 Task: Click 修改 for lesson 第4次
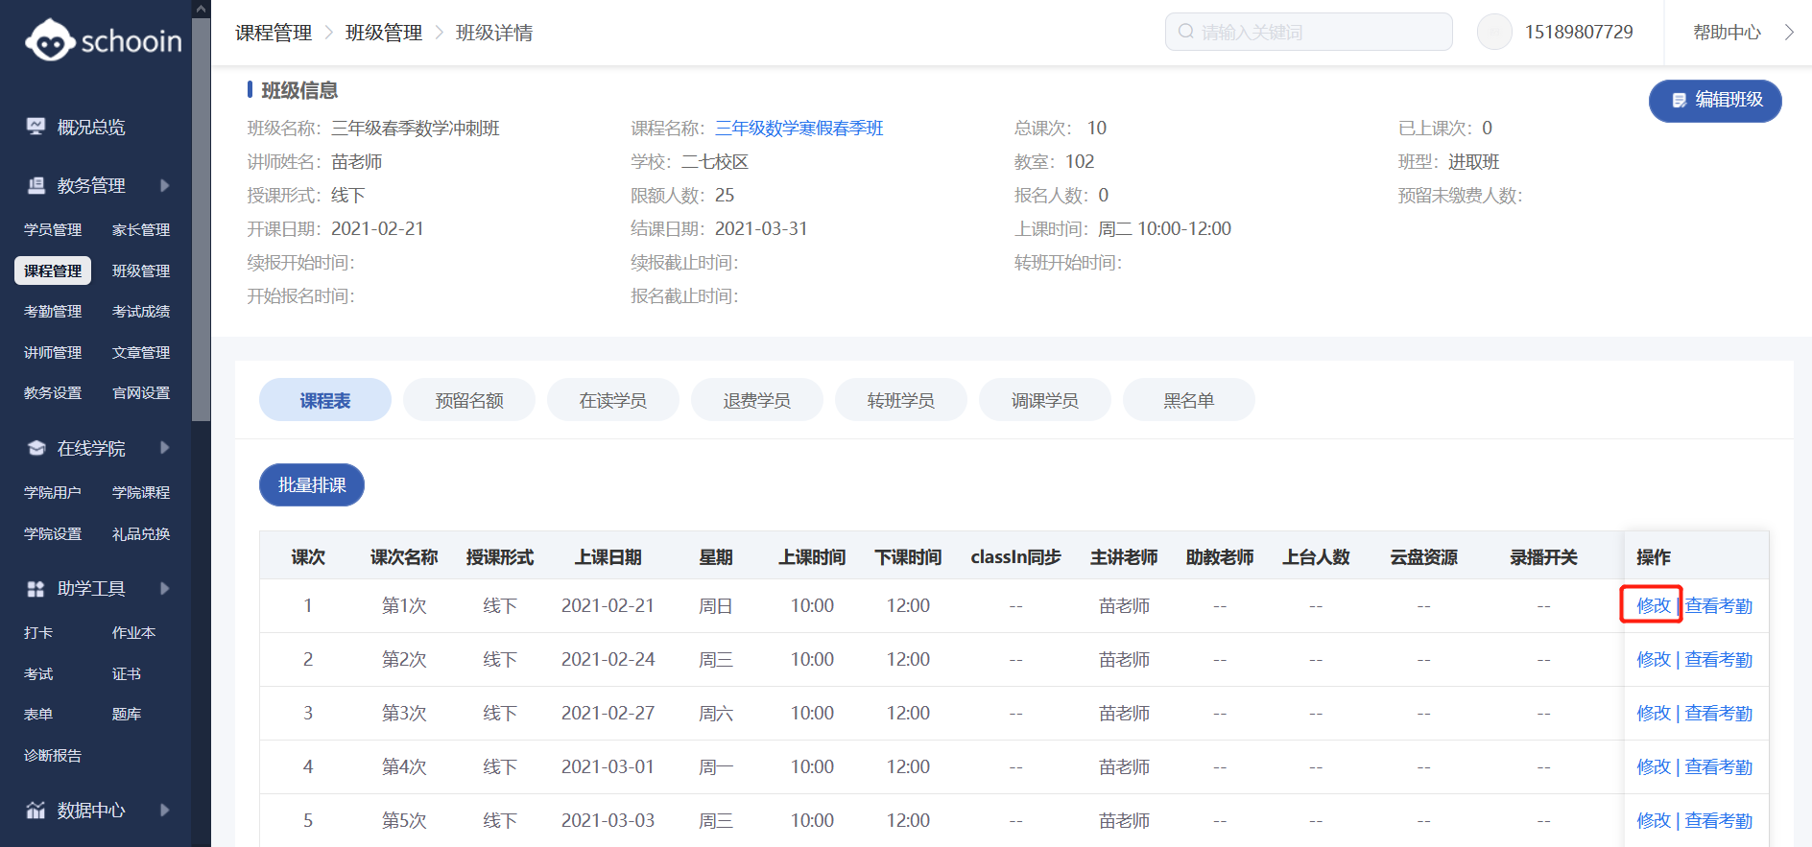(x=1654, y=767)
